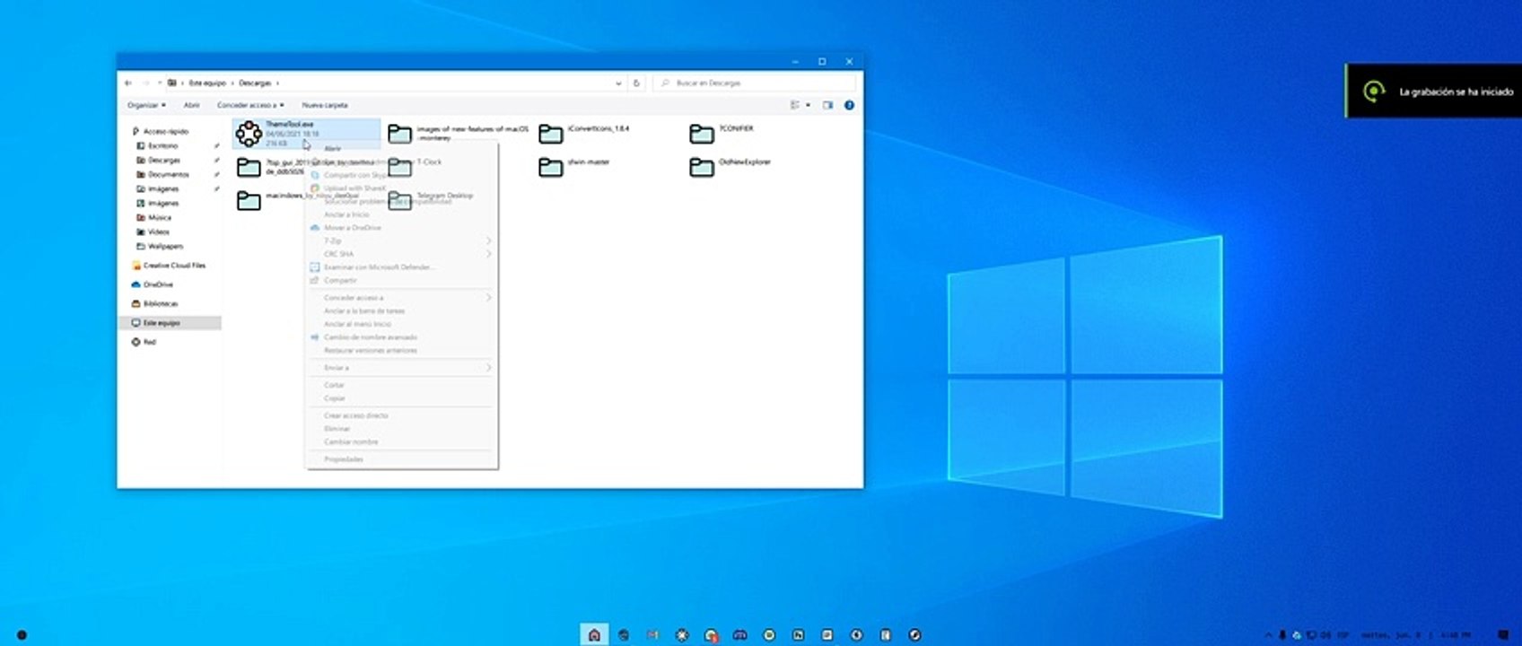The image size is (1522, 646).
Task: Click the Nueva carpeta button
Action: click(325, 105)
